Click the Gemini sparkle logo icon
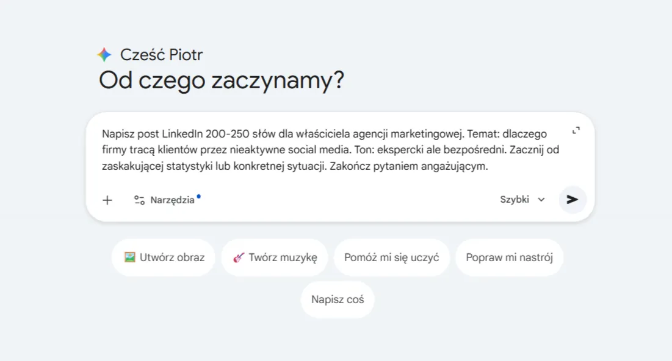 pos(104,55)
